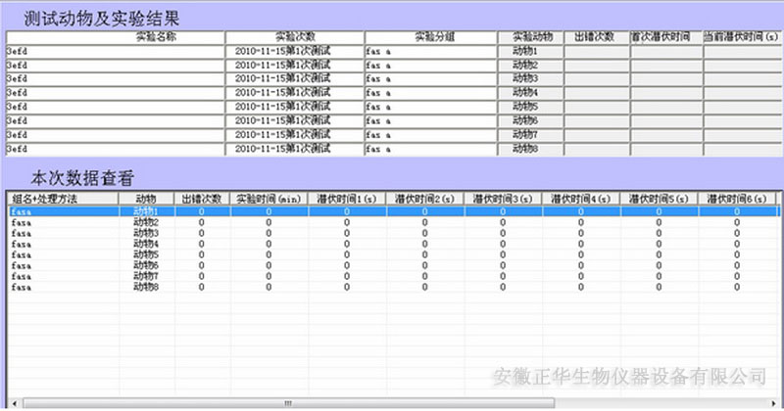
Task: Click the 实验名称 field in the 动物4 row
Action: [x=116, y=93]
